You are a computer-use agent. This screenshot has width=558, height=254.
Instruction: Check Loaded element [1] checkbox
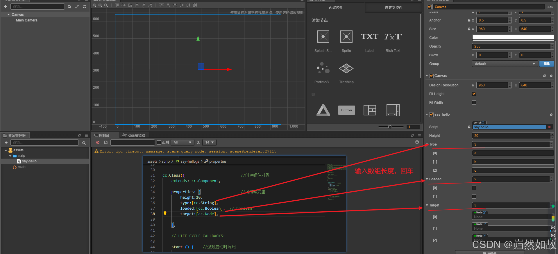point(474,196)
